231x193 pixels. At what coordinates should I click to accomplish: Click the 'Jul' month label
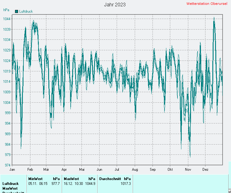(117, 170)
